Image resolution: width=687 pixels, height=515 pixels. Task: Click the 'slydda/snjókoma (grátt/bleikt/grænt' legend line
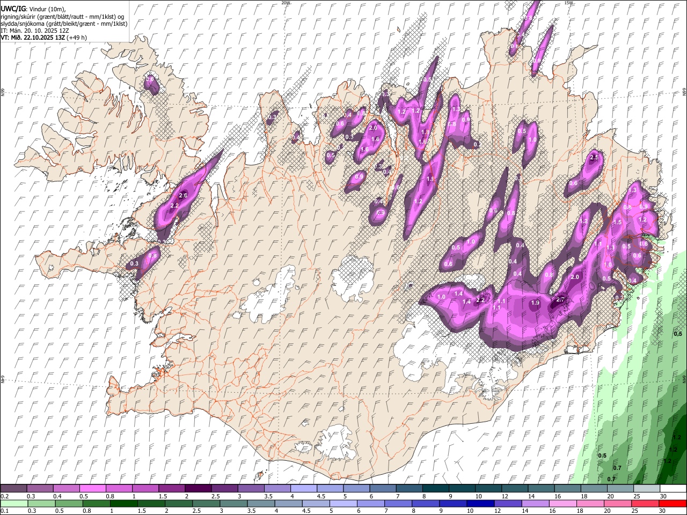click(64, 24)
